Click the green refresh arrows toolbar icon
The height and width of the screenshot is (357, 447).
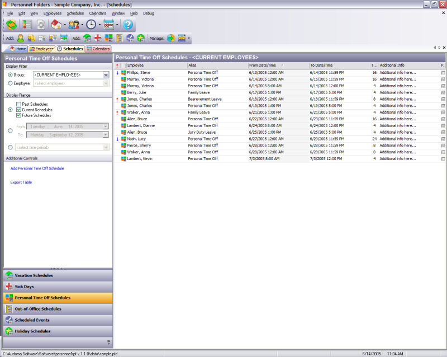pos(11,25)
